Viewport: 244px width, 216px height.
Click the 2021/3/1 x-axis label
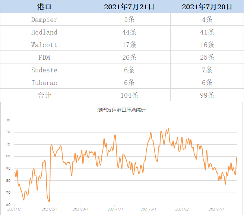(x=80, y=209)
